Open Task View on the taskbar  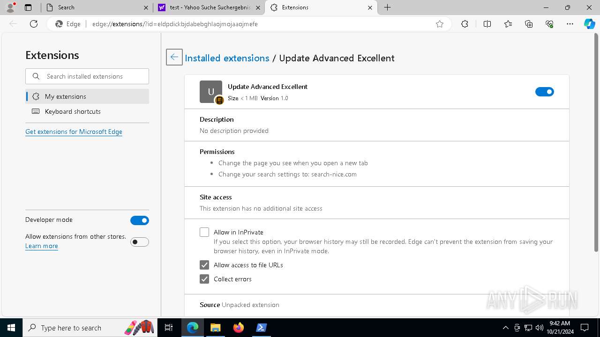[169, 328]
